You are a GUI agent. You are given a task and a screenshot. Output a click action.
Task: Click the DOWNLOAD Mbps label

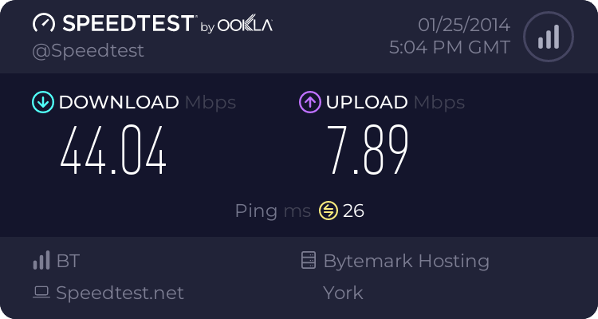coord(148,102)
